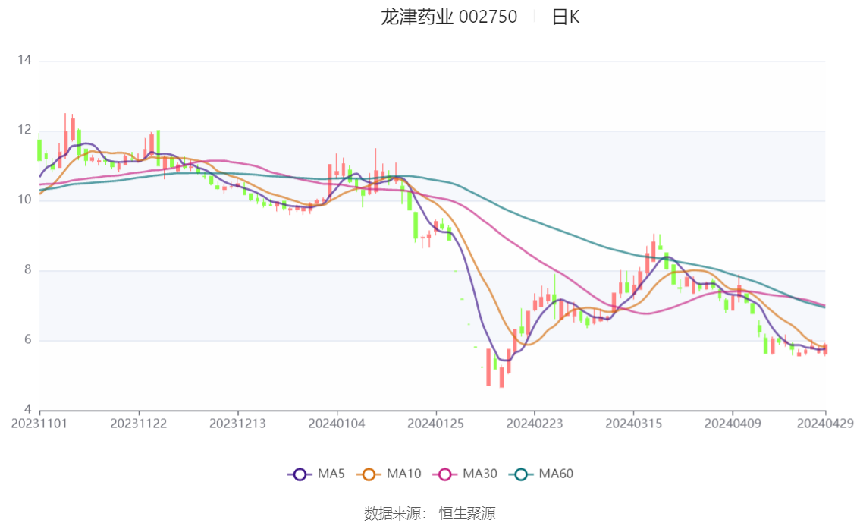Click the 20240125 date axis label

435,424
